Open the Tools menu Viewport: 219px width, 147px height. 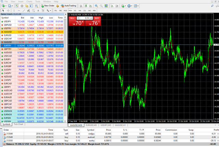(38, 1)
